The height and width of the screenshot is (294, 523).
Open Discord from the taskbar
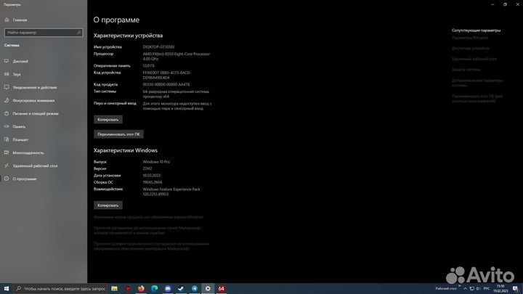point(168,289)
